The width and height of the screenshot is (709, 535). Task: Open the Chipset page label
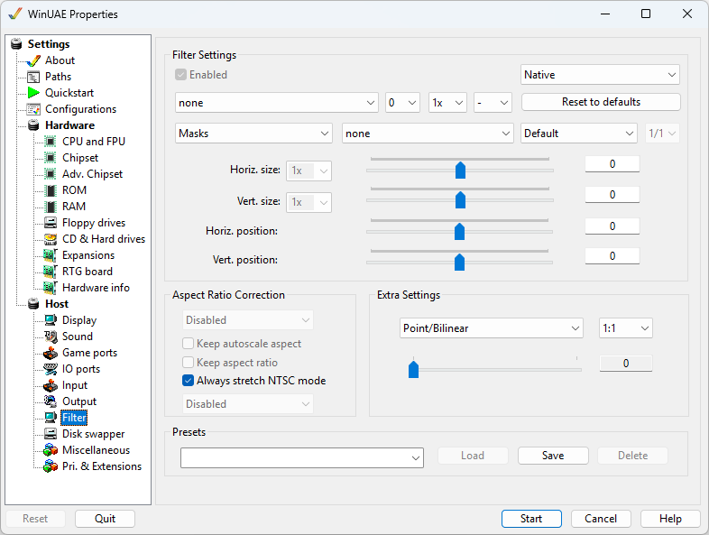pos(80,158)
